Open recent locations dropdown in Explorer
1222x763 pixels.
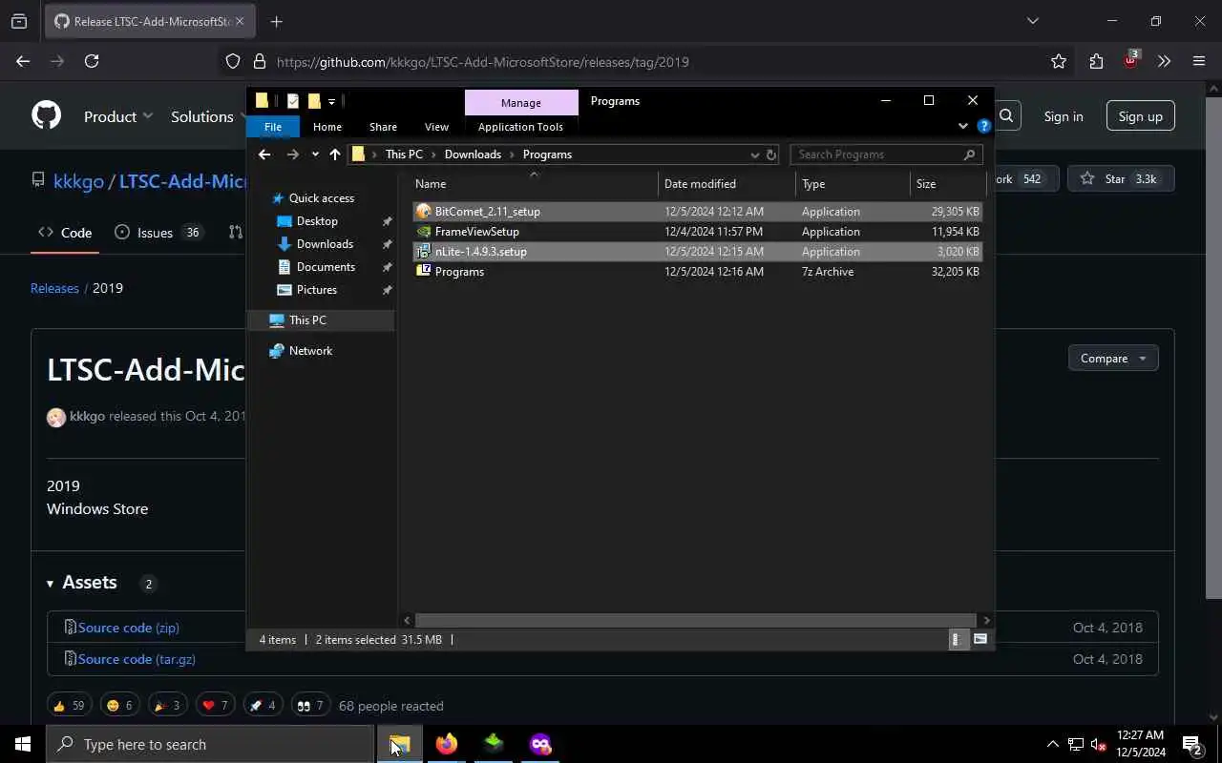click(315, 155)
